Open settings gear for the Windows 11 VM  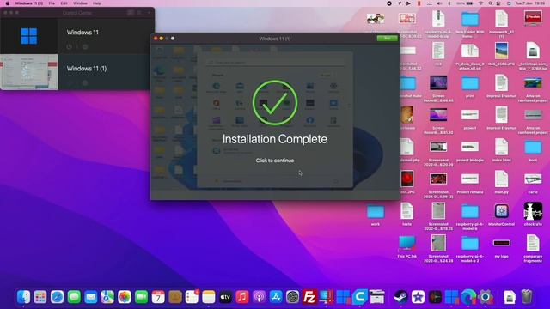coord(85,46)
